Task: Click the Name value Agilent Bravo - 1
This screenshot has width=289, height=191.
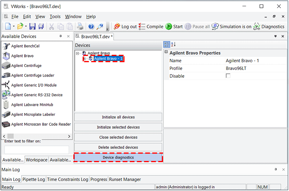Action: coord(242,61)
